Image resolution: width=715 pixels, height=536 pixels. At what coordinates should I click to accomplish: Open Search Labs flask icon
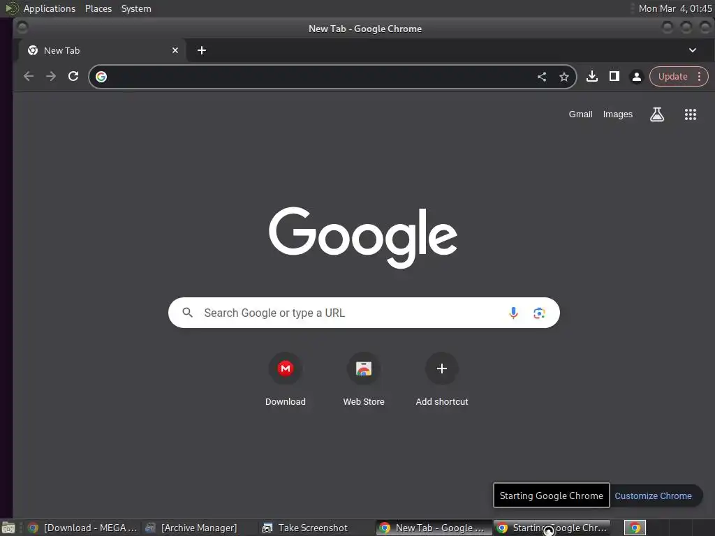point(656,114)
